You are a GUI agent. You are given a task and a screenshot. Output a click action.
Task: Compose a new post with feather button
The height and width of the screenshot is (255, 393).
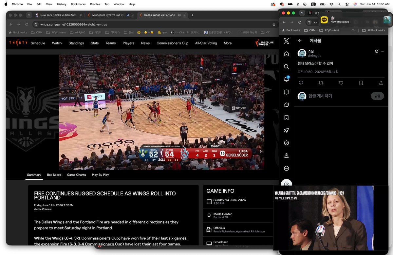coord(286,183)
